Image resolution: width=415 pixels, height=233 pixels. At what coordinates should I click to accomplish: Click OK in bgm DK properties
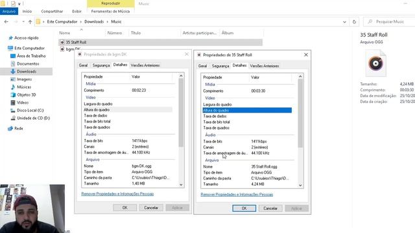pos(124,208)
